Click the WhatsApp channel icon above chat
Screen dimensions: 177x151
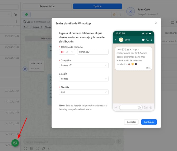click(x=27, y=14)
